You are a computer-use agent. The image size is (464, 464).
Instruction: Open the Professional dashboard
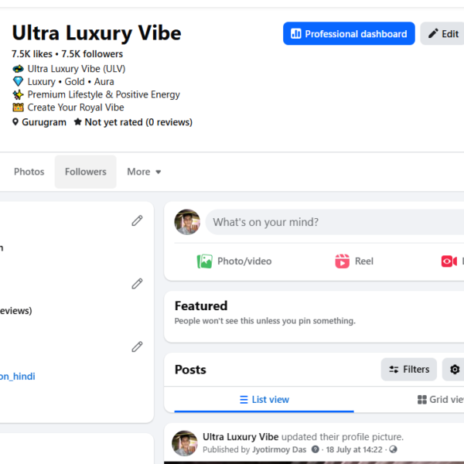coord(349,33)
